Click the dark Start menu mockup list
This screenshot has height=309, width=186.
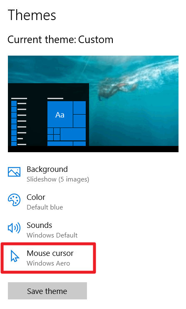[19, 122]
